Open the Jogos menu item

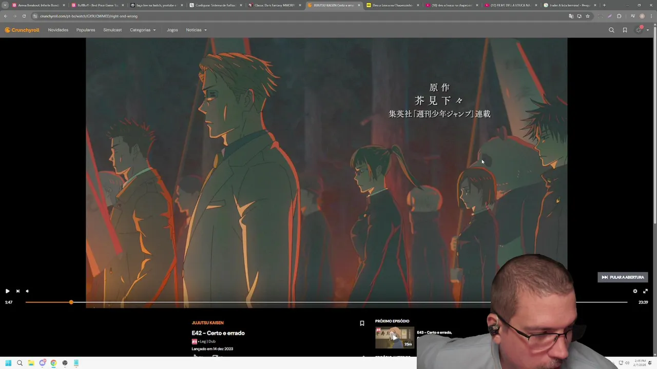click(x=172, y=30)
